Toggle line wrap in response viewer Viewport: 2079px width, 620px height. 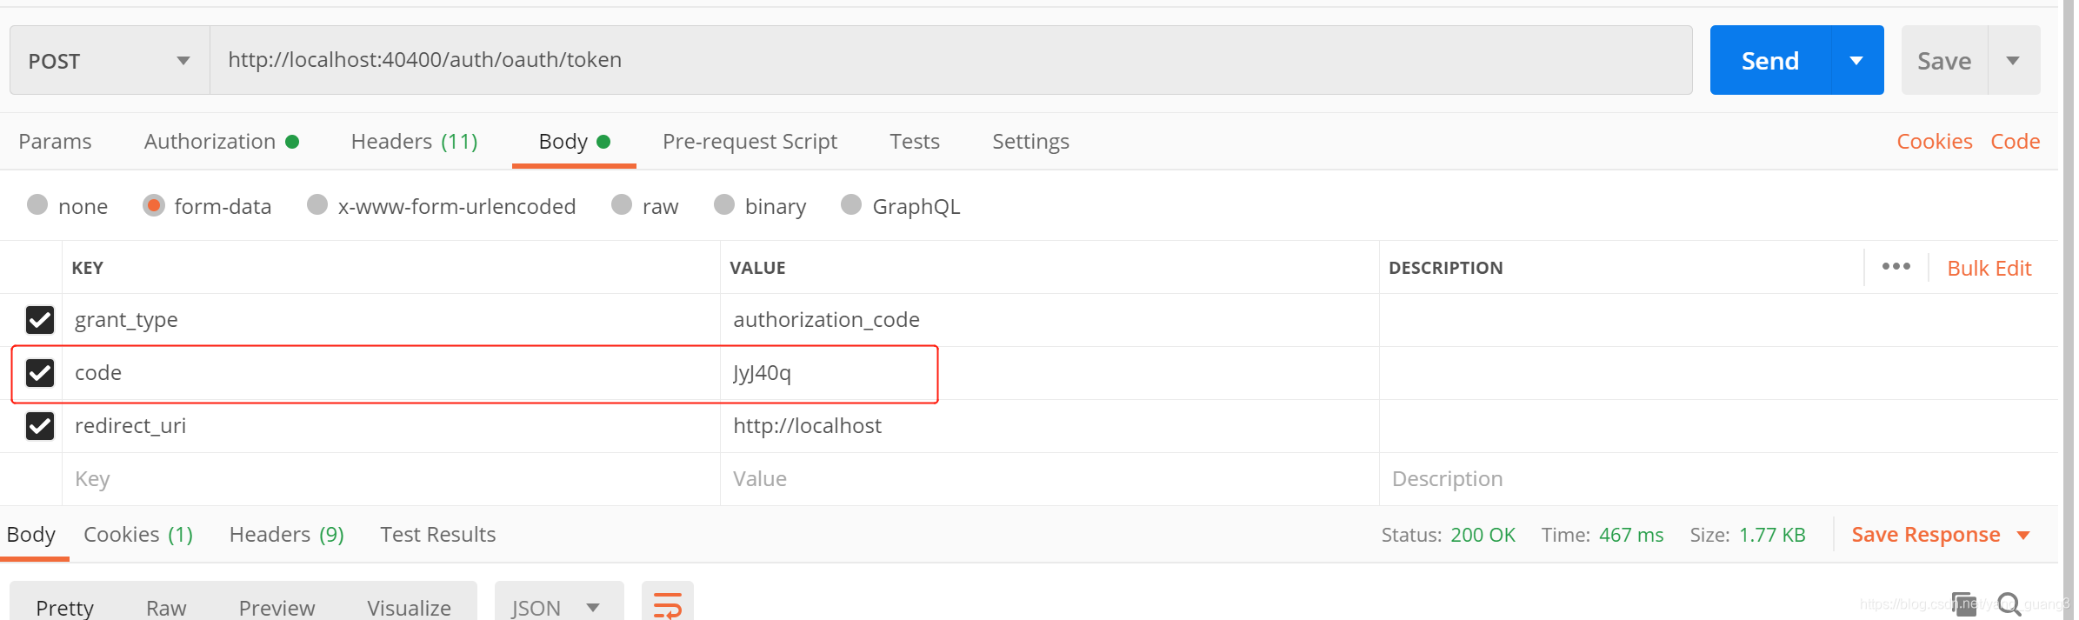coord(667,604)
